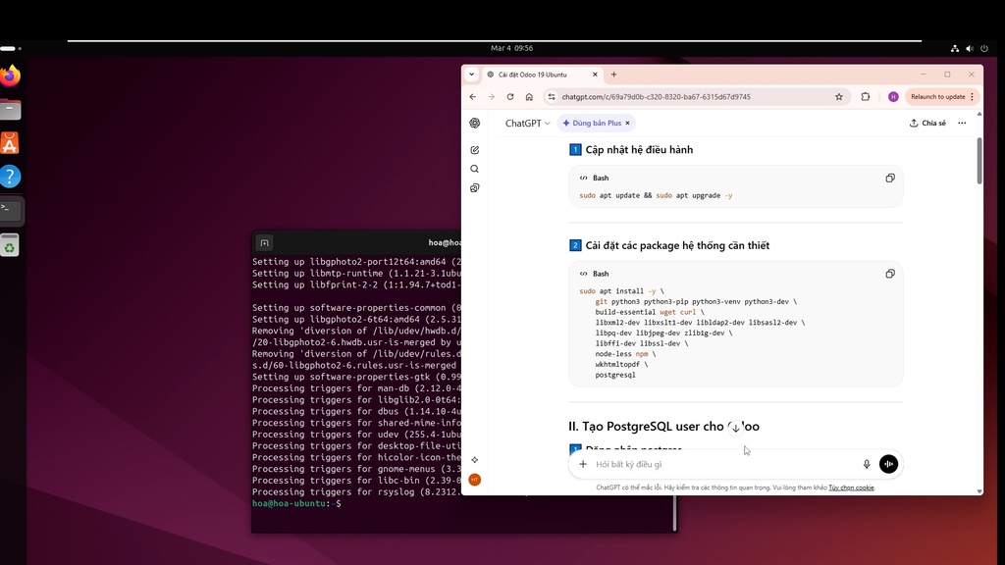This screenshot has width=1005, height=565.
Task: Start a new chat with the compose icon
Action: (475, 149)
